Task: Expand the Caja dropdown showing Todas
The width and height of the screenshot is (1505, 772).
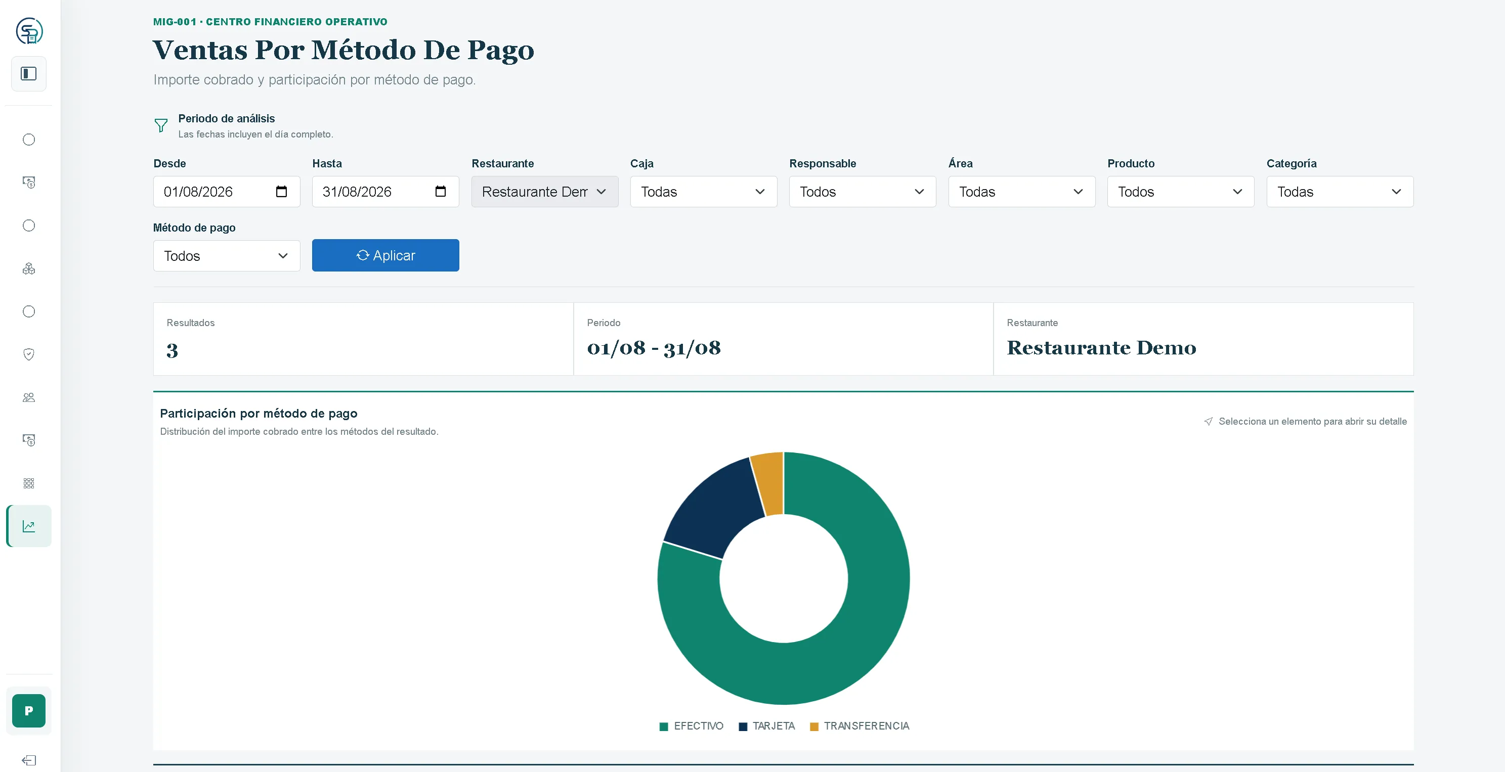Action: coord(703,192)
